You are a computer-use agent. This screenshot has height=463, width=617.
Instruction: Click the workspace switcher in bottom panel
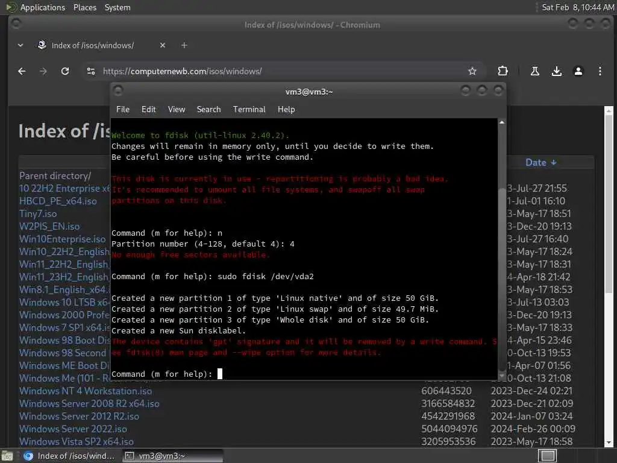point(547,456)
